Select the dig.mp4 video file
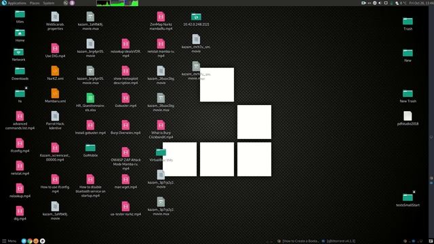This screenshot has width=434, height=244. tap(20, 213)
